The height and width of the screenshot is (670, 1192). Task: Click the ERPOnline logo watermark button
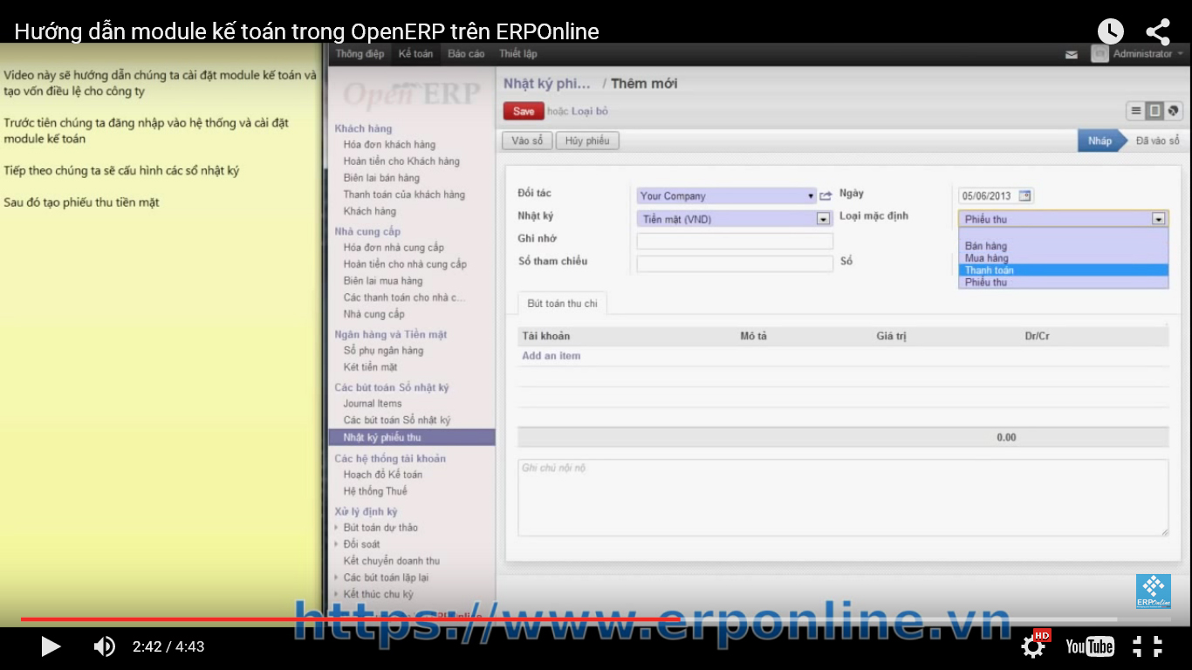(1153, 591)
